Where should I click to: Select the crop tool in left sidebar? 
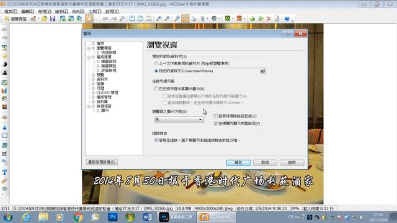4,154
